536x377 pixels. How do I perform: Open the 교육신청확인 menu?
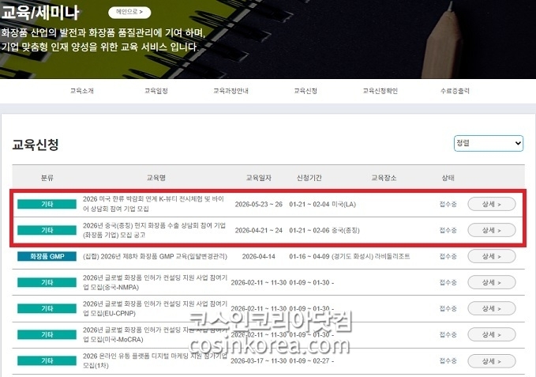coord(380,91)
